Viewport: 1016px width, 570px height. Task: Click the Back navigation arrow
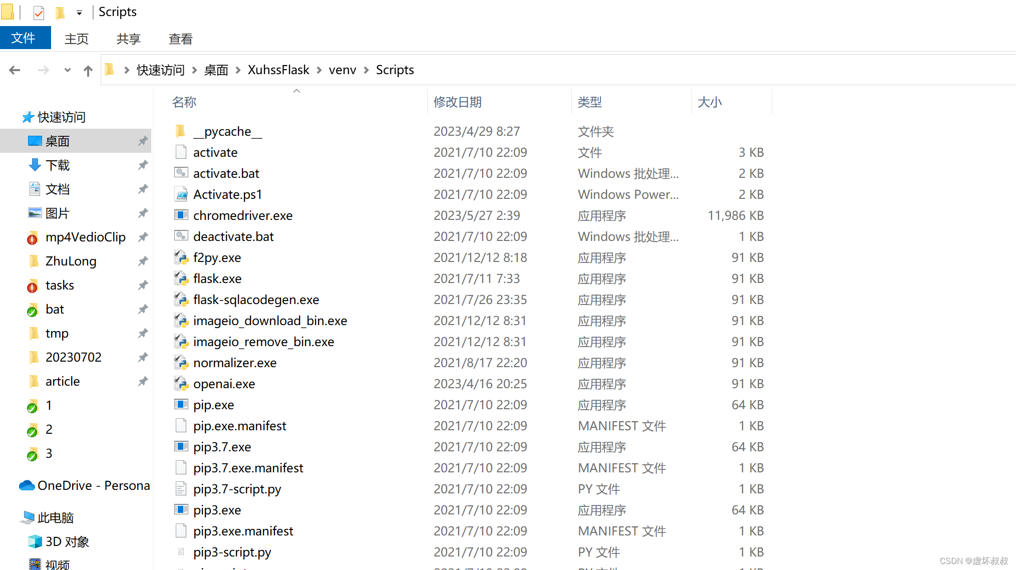pos(15,70)
